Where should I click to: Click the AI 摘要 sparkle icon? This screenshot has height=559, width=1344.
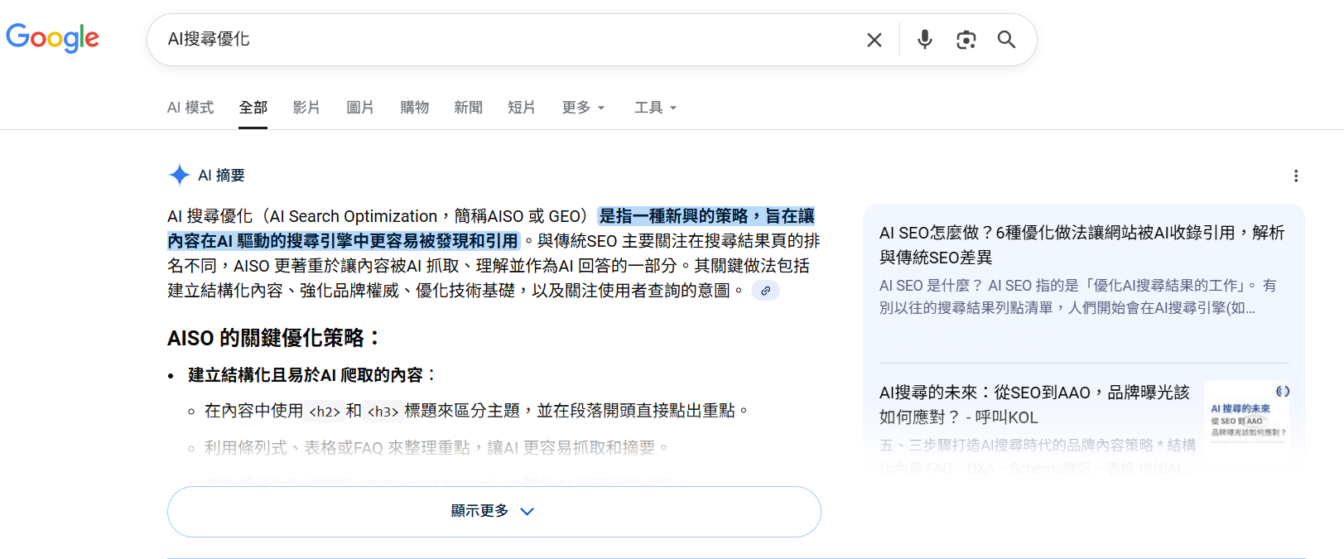179,175
